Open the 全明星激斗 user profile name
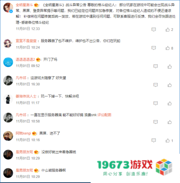 [x=24, y=5]
